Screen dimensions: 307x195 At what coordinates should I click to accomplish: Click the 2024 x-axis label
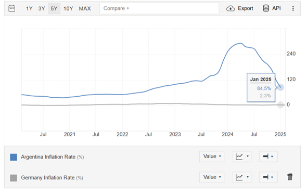227,134
